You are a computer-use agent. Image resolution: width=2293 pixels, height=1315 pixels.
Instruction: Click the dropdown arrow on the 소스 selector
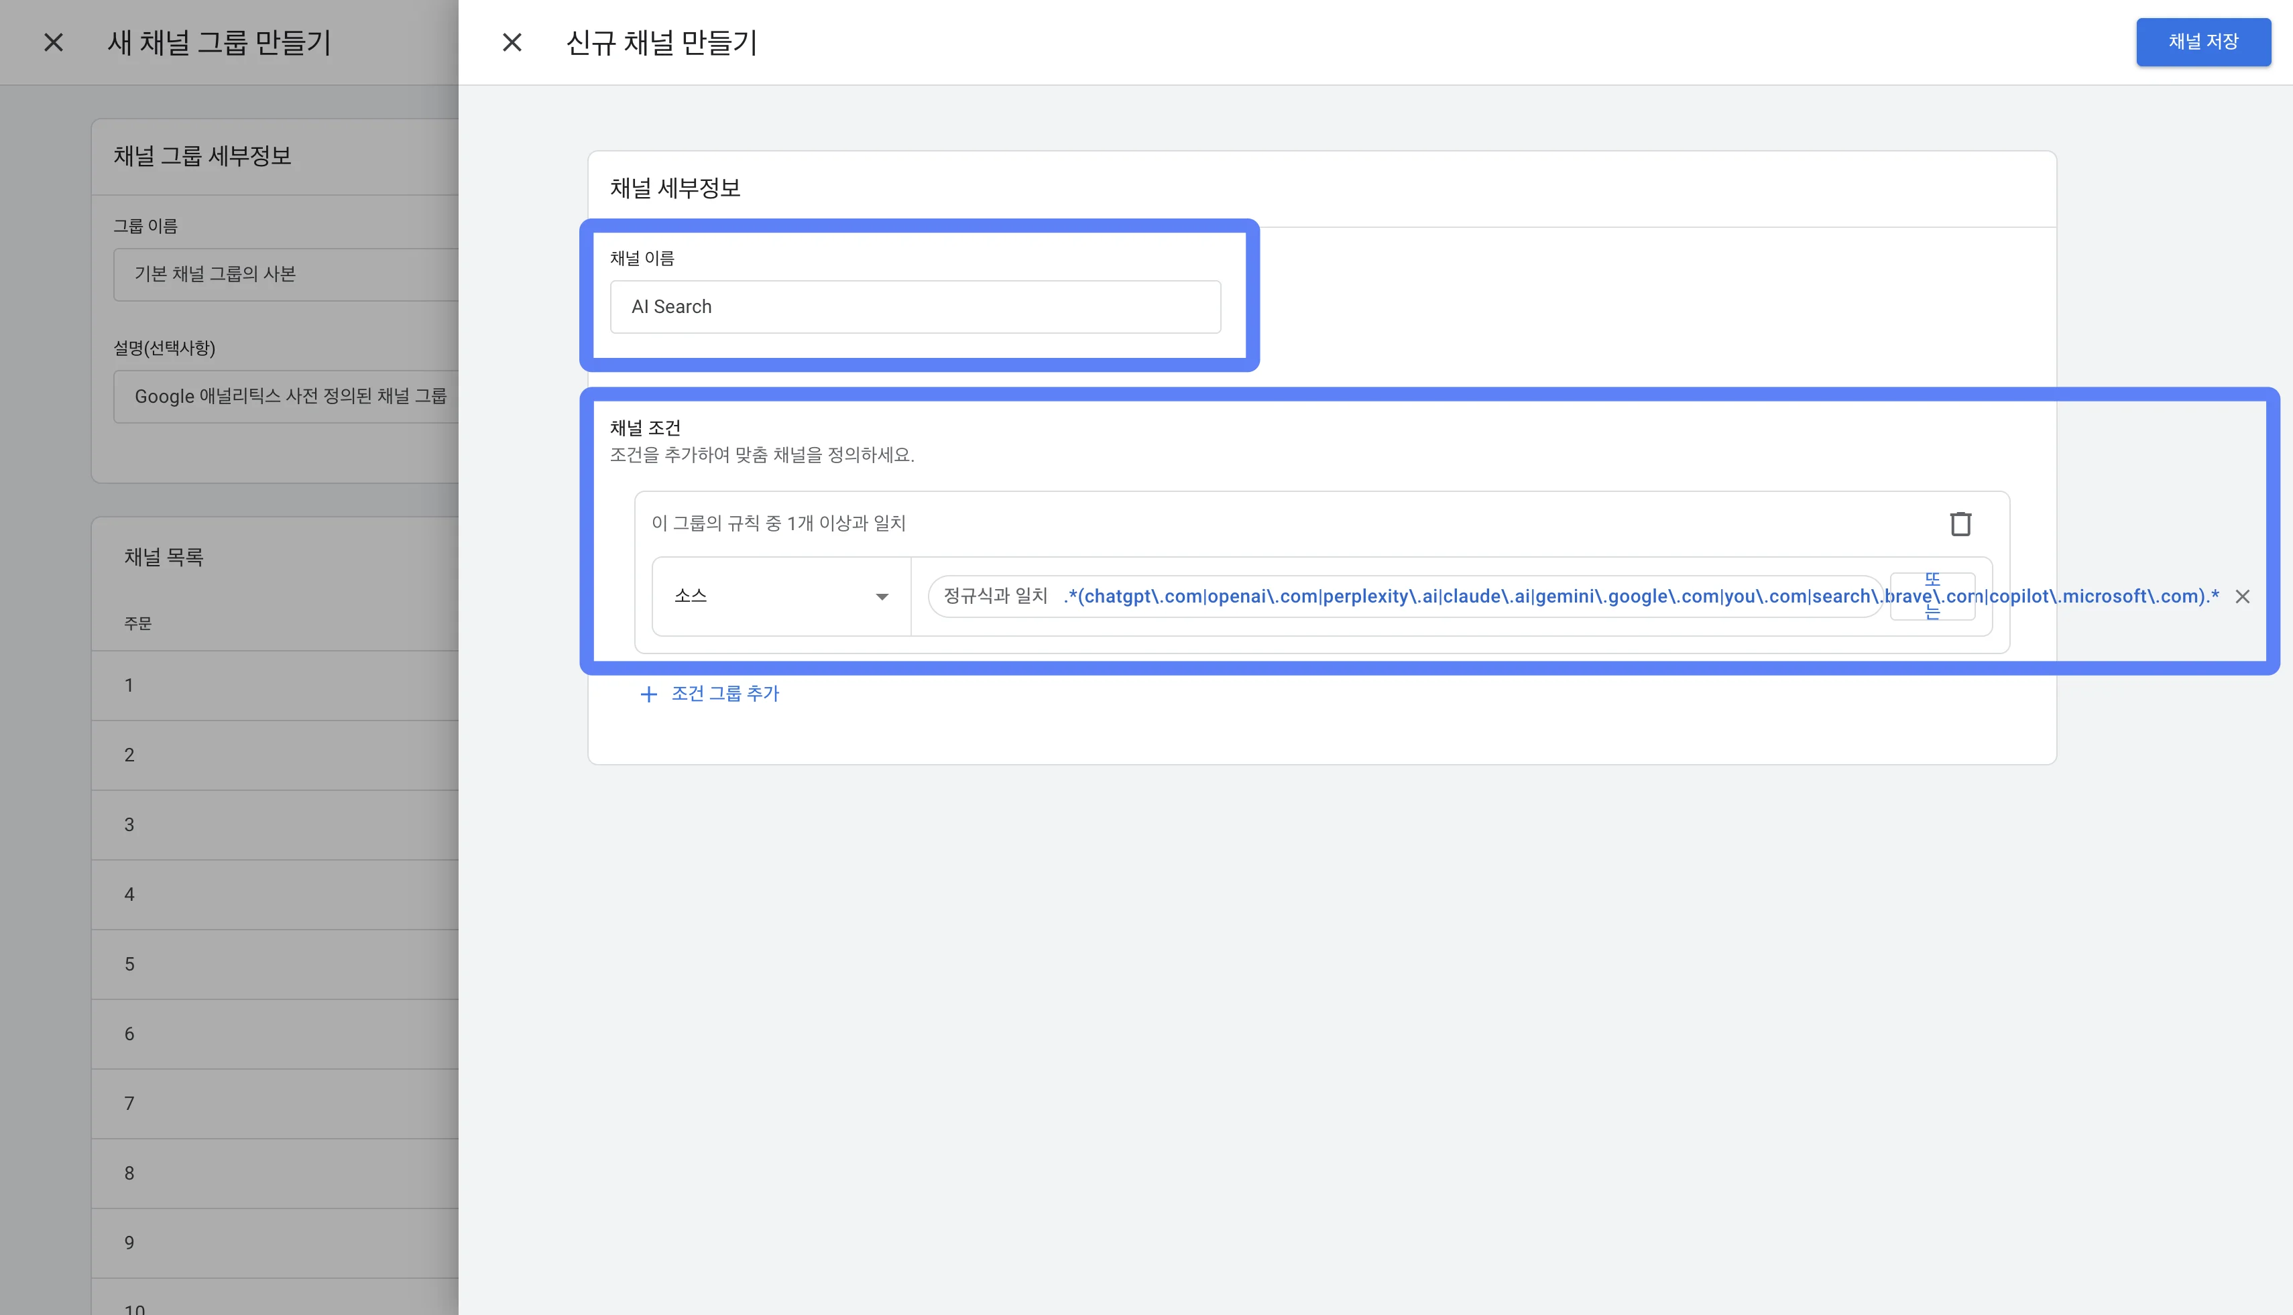pyautogui.click(x=883, y=596)
